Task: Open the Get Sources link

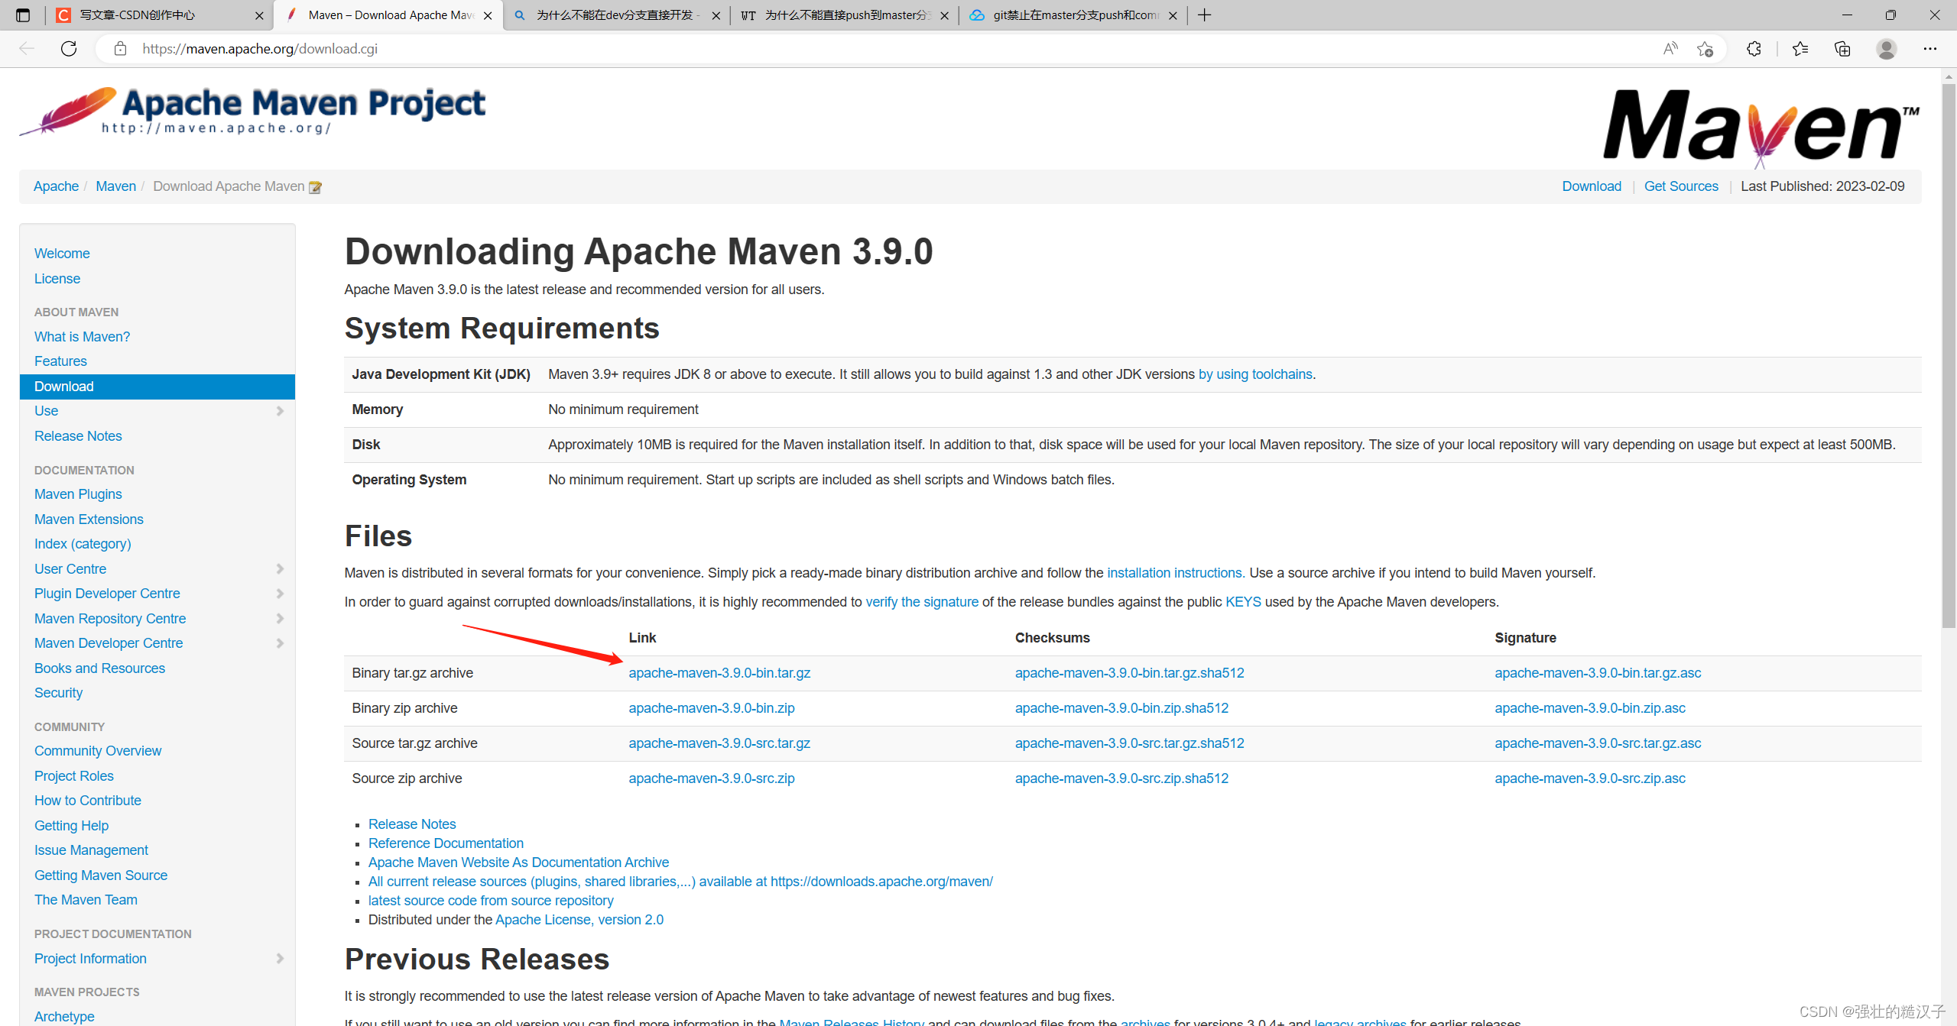Action: (1680, 186)
